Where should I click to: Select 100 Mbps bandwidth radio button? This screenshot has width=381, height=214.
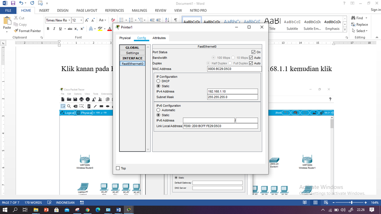point(213,57)
